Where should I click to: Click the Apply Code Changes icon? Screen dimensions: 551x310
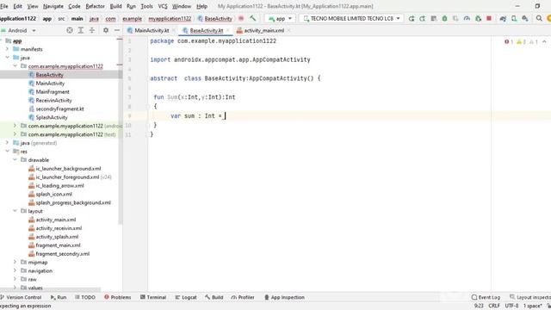click(x=434, y=18)
